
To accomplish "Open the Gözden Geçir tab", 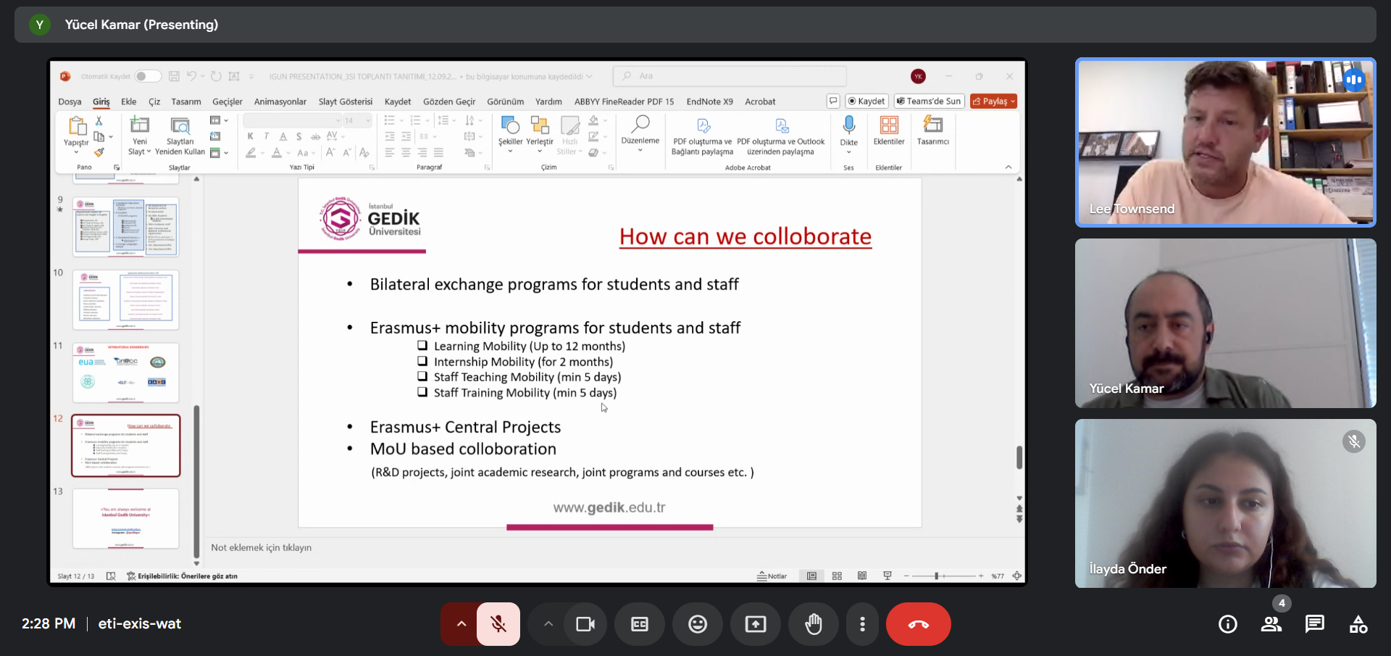I will click(x=449, y=101).
